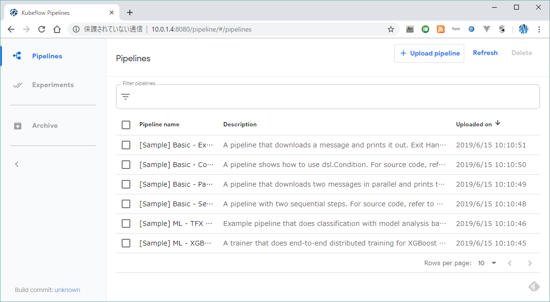Click the browser home icon
The width and height of the screenshot is (550, 302).
tap(57, 29)
